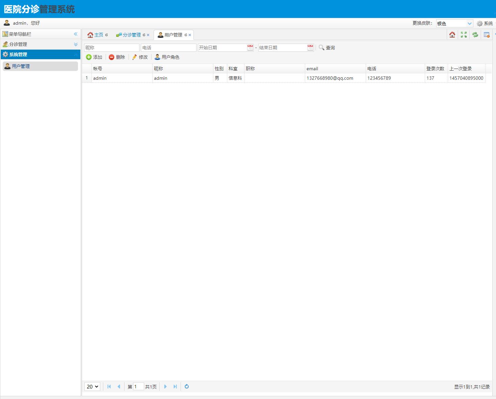Close the 分诊管理 tab

148,35
